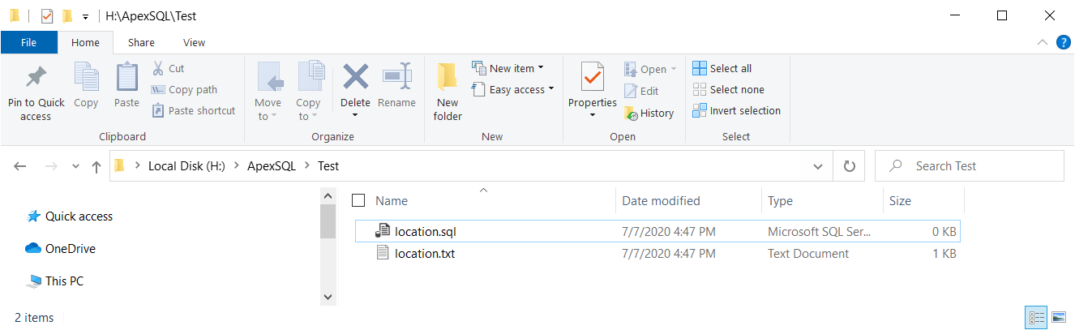Create a New folder
This screenshot has height=330, width=1075.
448,92
